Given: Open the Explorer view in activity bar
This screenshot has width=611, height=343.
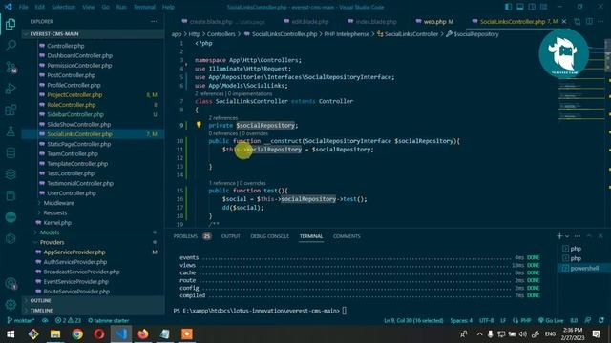Looking at the screenshot, I should click(11, 24).
